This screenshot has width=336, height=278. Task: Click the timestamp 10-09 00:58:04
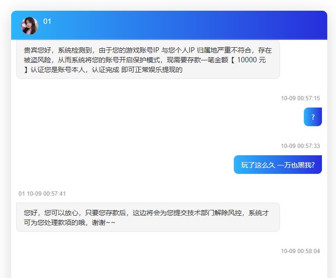click(x=300, y=252)
